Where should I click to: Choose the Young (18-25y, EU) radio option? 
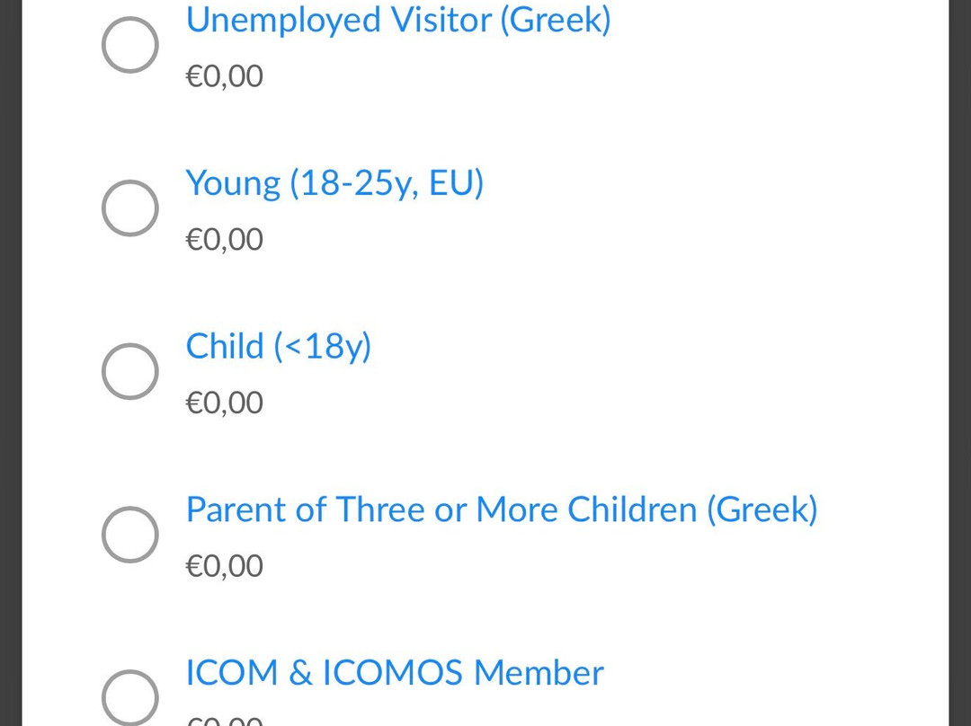coord(130,208)
